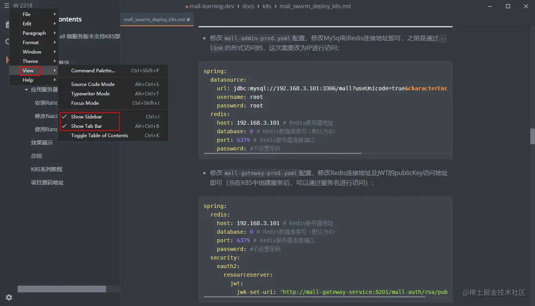The image size is (535, 306).
Task: Click docs in the title path
Action: [x=248, y=6]
